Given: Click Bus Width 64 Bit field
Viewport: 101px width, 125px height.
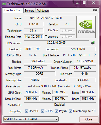Looking at the screenshot, I should (x=85, y=74).
